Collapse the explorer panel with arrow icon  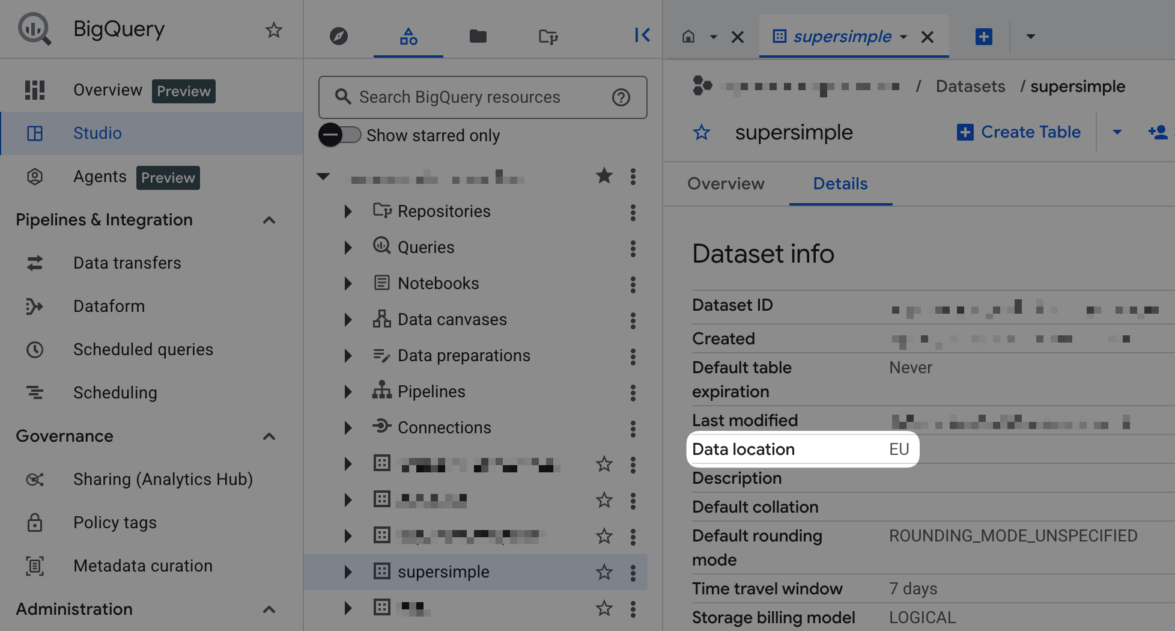[x=642, y=35]
